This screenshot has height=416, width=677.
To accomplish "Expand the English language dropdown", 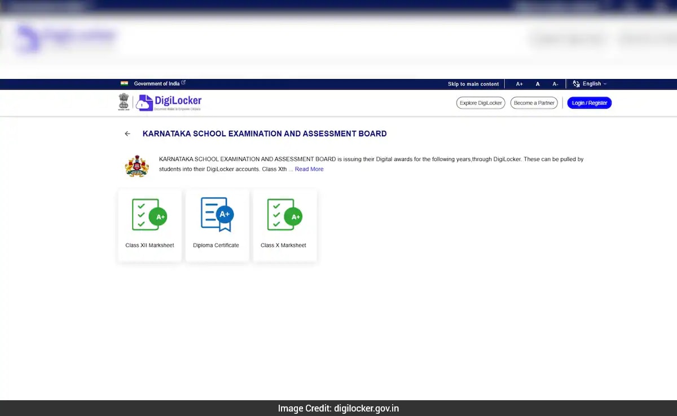I will tap(595, 84).
